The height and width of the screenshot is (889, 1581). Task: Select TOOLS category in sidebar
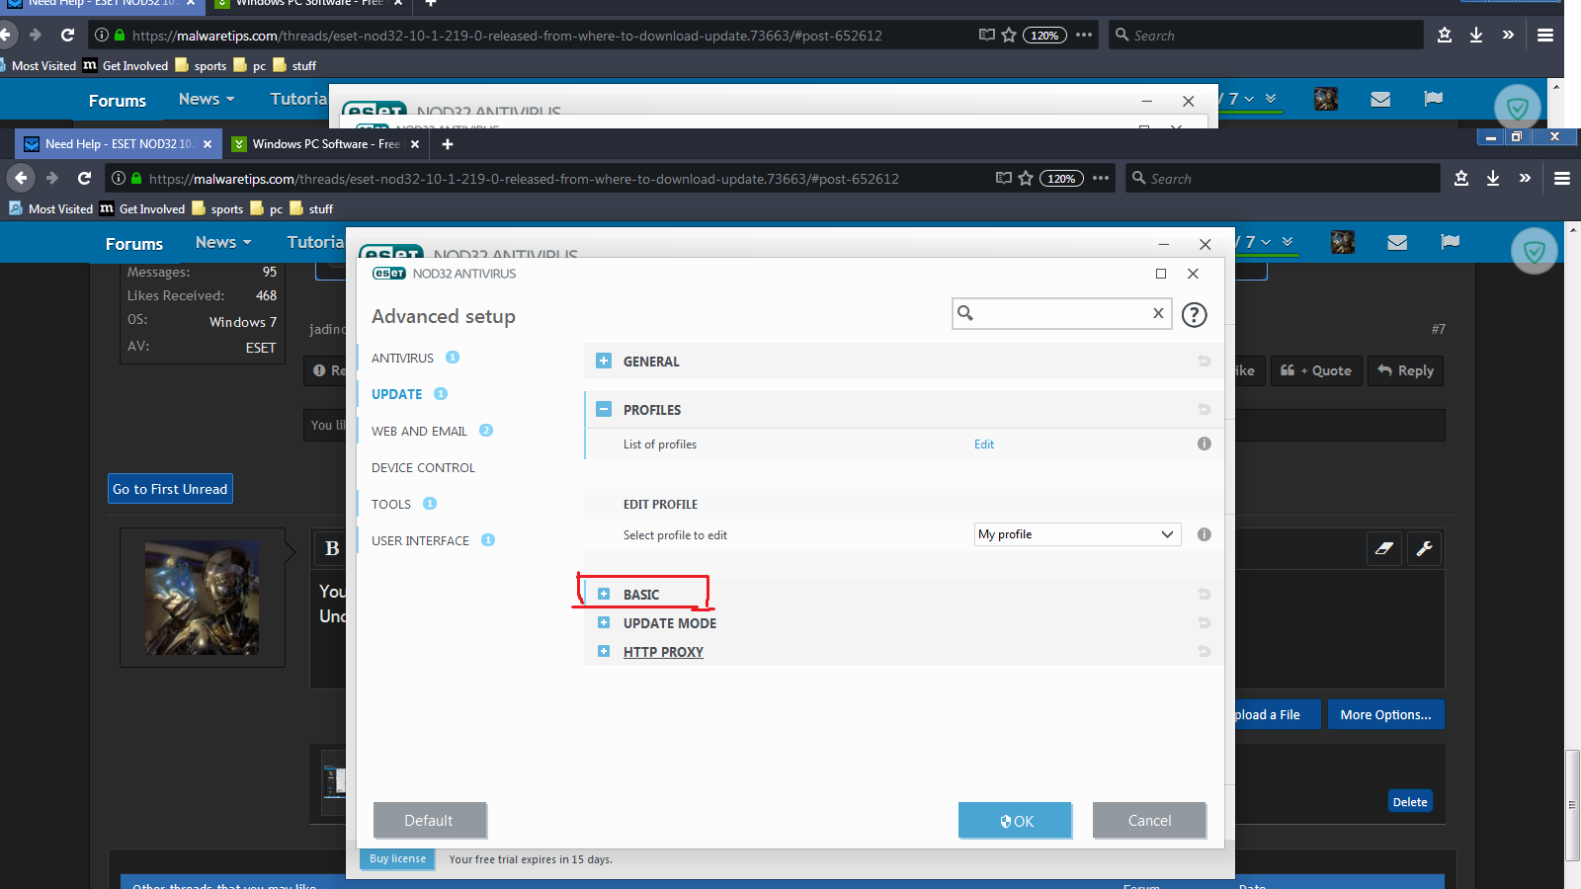click(391, 504)
